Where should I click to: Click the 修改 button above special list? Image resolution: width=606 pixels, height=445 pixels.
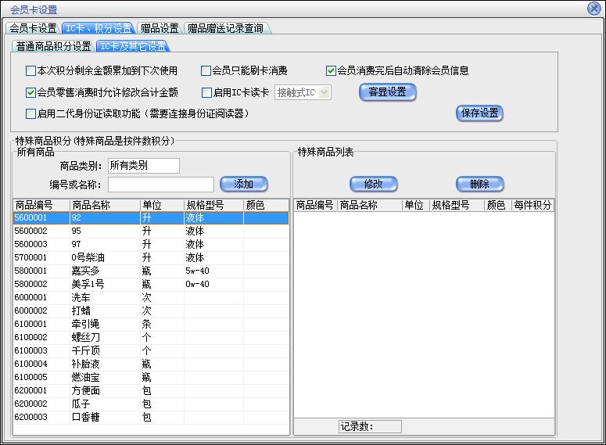click(373, 184)
